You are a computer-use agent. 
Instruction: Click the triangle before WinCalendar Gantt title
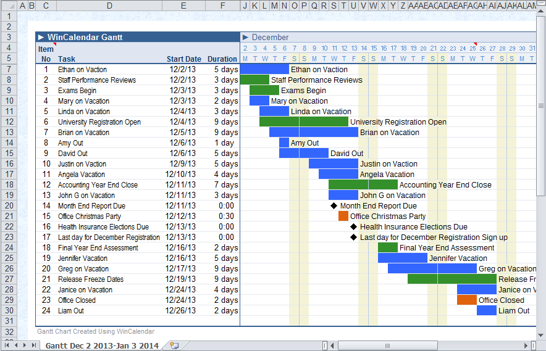[x=41, y=38]
